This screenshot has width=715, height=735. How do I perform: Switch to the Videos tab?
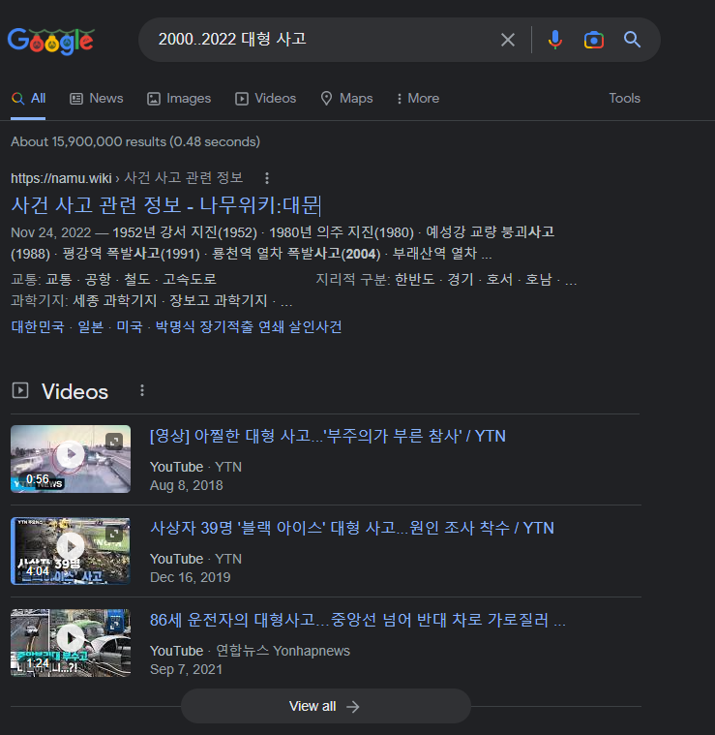[265, 99]
